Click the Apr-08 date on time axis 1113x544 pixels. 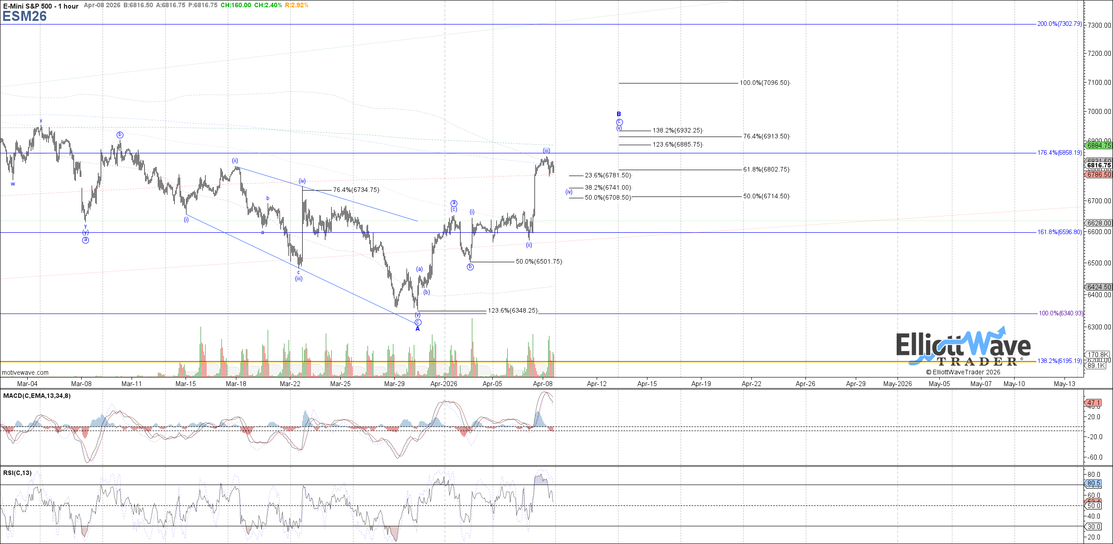543,384
